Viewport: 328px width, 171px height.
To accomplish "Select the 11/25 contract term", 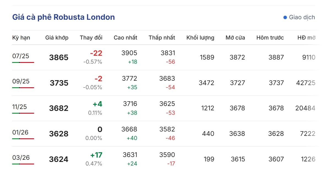I will (20, 107).
